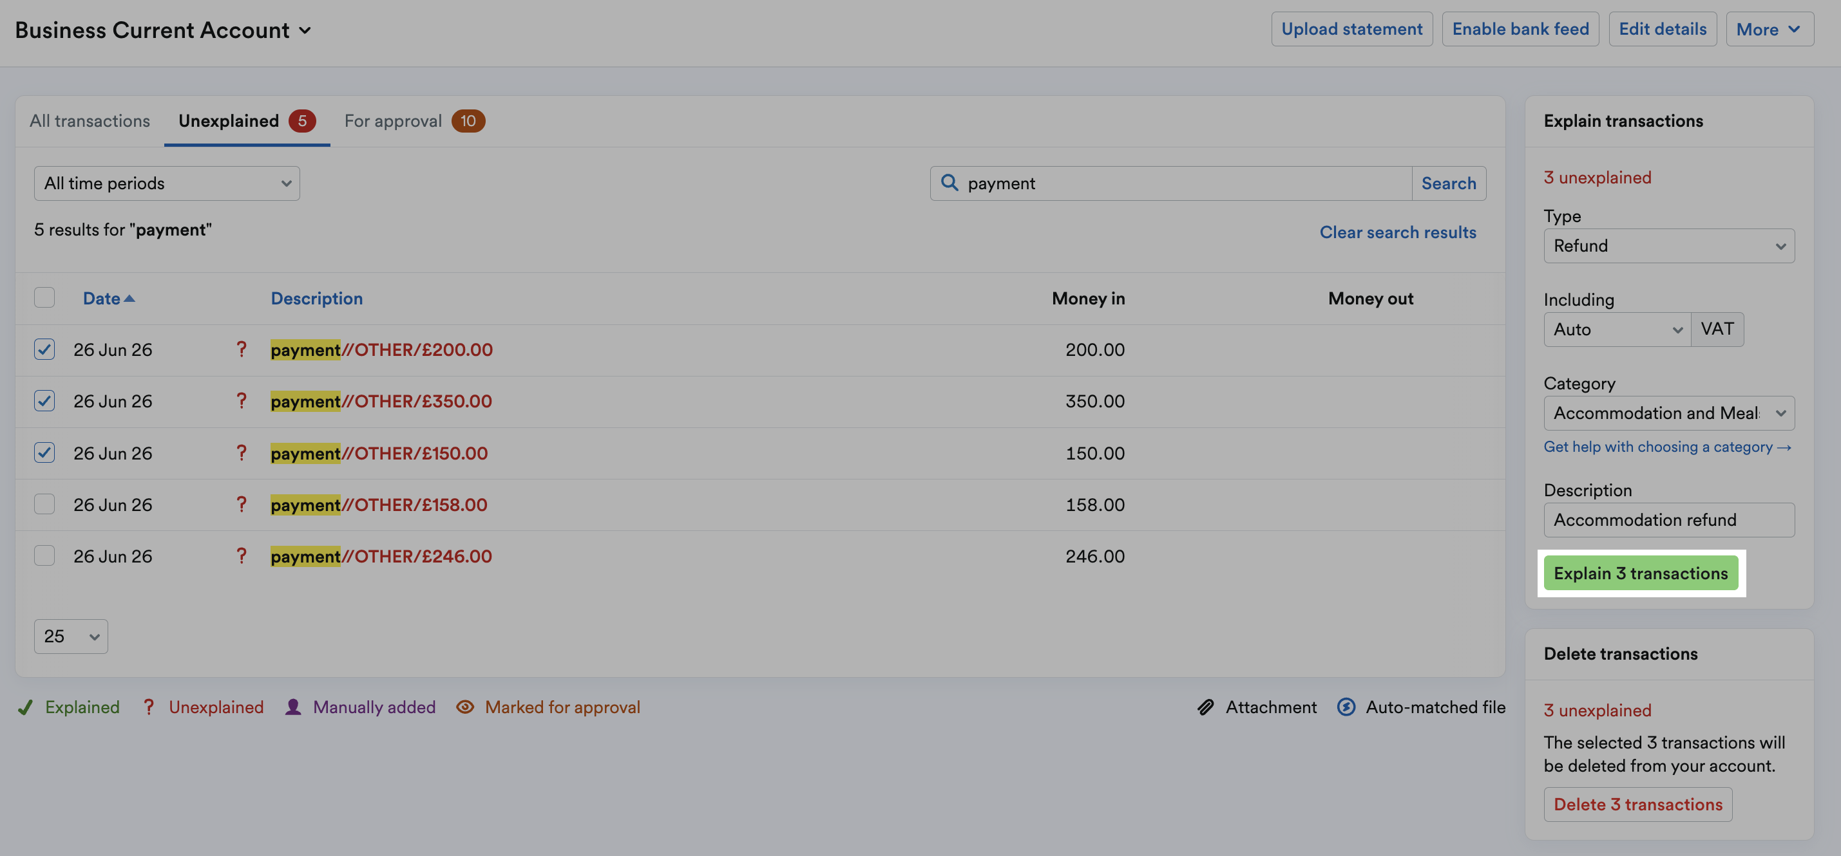Sort by Description column header

[316, 299]
